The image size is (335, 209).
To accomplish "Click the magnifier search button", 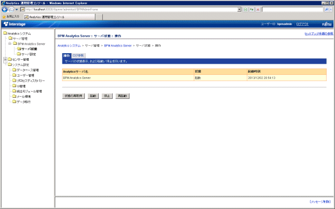I will tap(327, 9).
